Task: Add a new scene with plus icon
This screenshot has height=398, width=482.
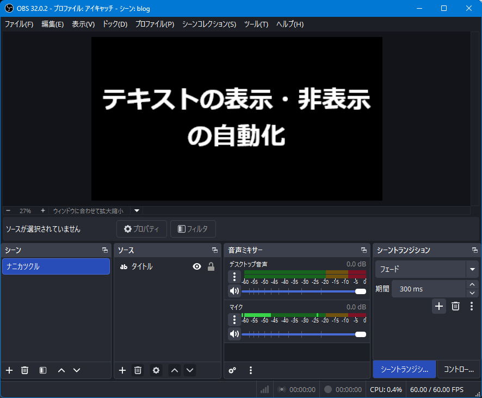Action: 9,370
